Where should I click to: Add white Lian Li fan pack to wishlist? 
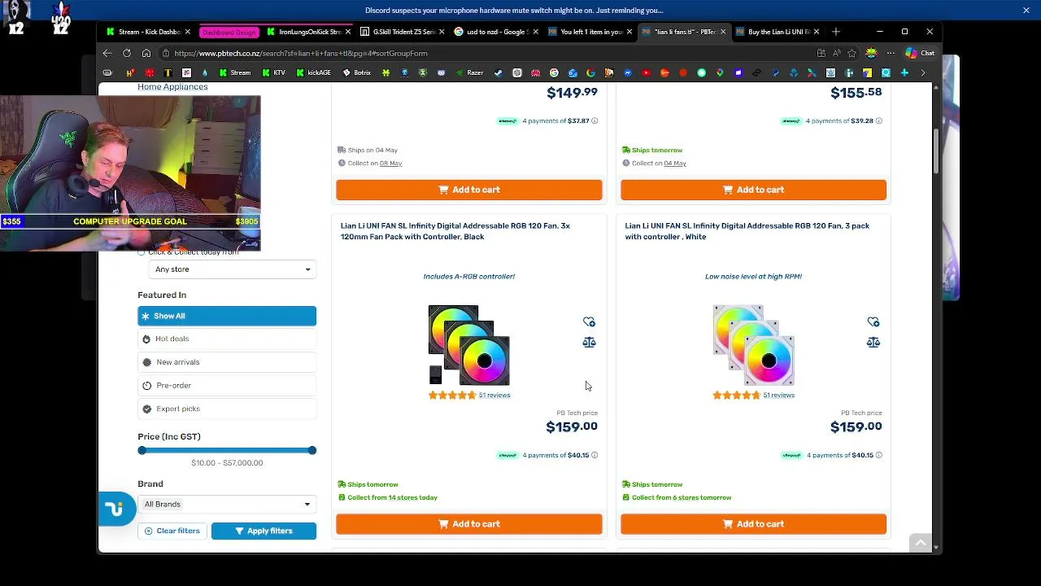point(873,322)
